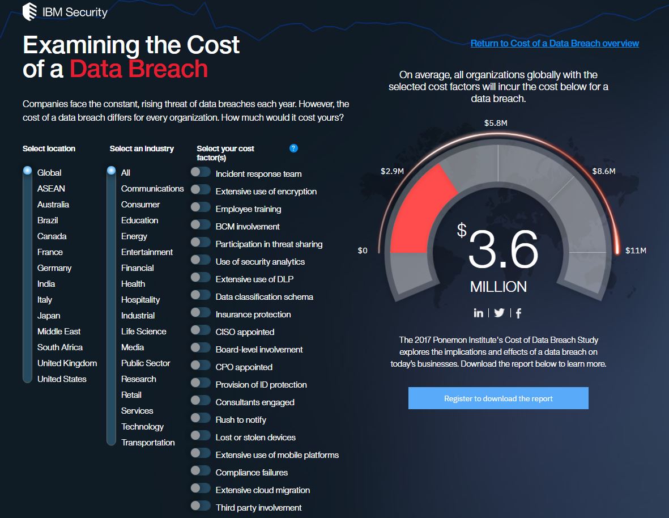The height and width of the screenshot is (518, 669).
Task: Pick Health from the industry list
Action: click(x=133, y=284)
